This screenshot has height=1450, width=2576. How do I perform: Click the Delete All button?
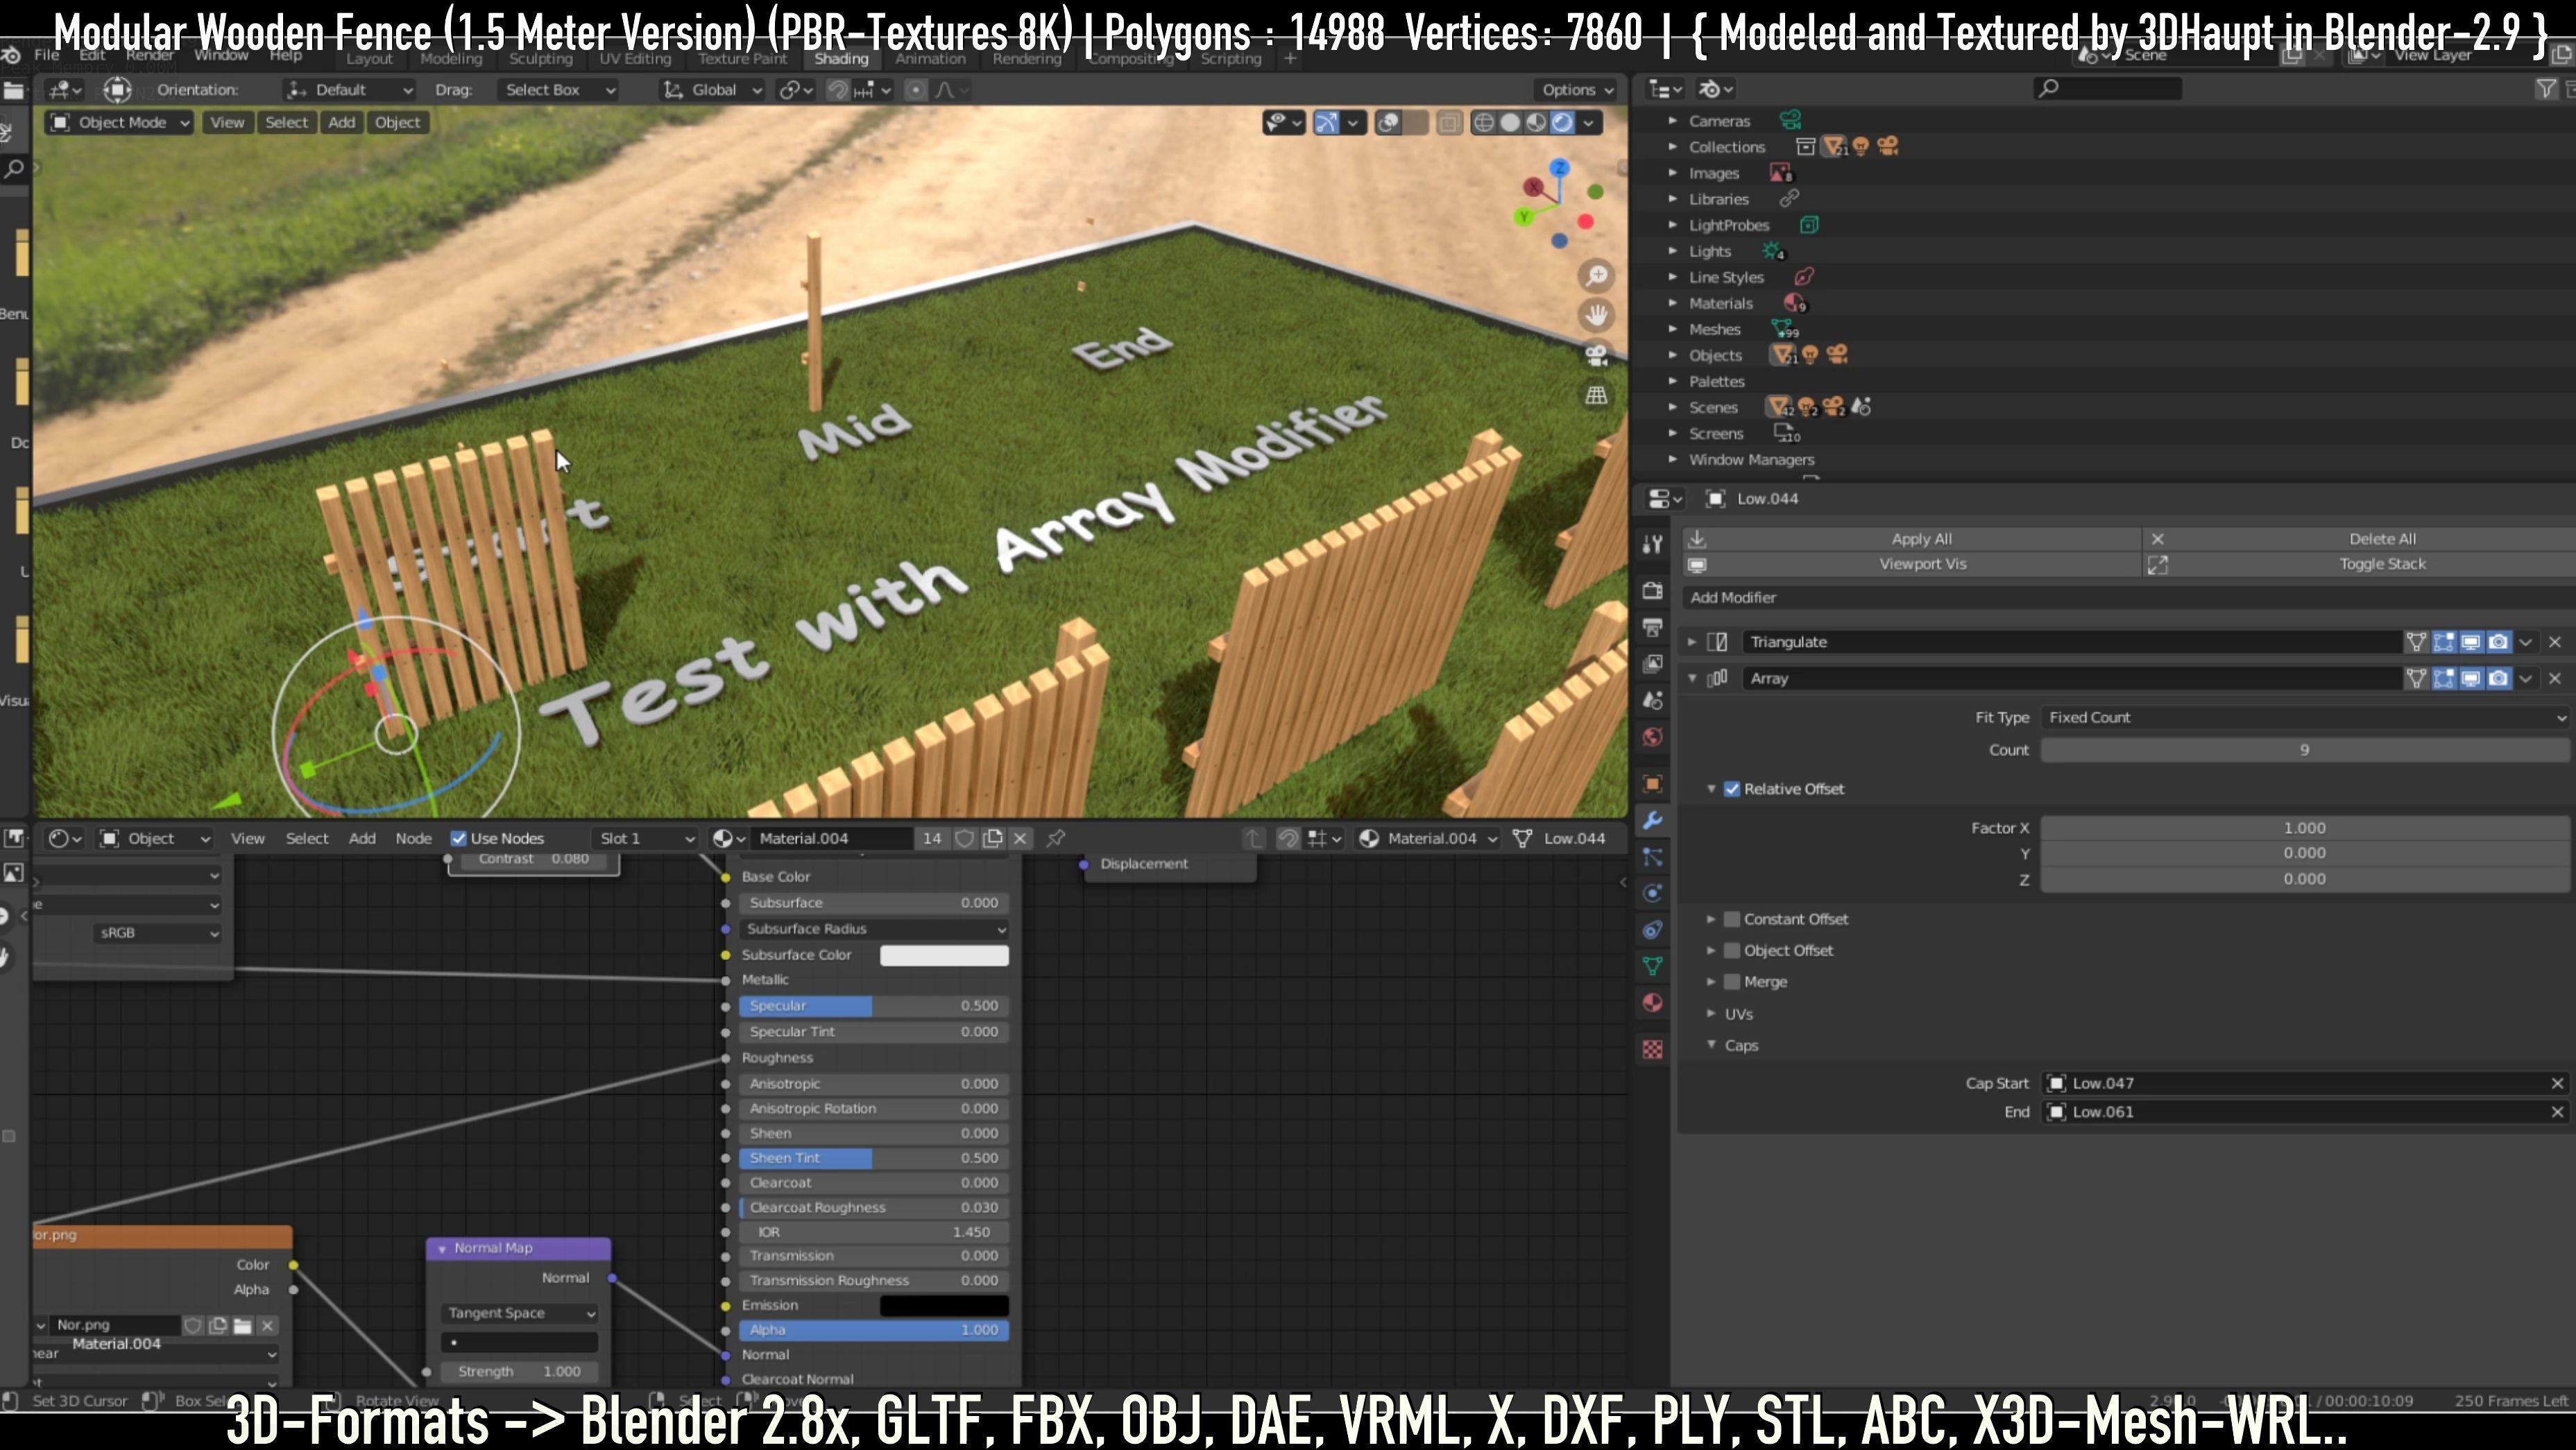[x=2359, y=539]
